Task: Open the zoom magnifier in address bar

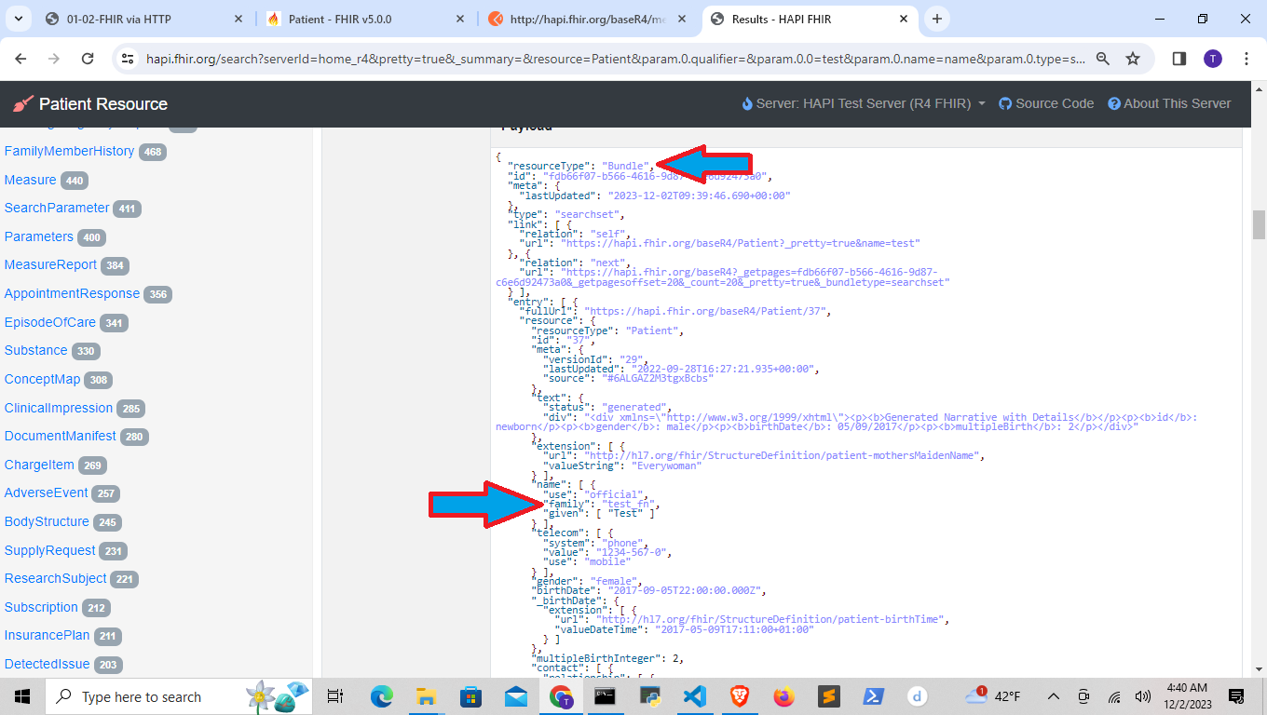Action: [x=1103, y=59]
